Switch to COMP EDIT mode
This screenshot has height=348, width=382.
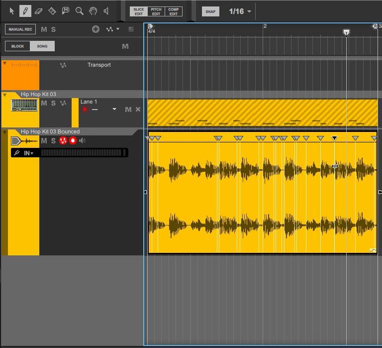(174, 11)
